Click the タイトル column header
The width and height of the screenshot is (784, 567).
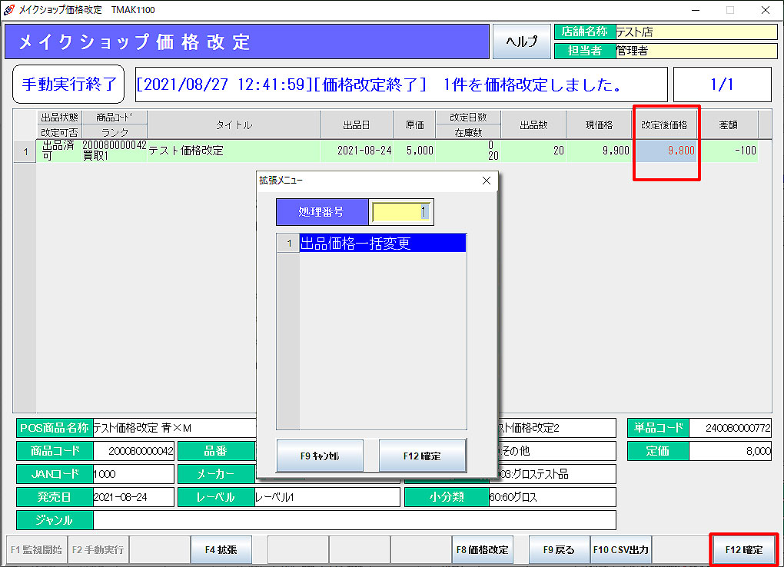(233, 124)
